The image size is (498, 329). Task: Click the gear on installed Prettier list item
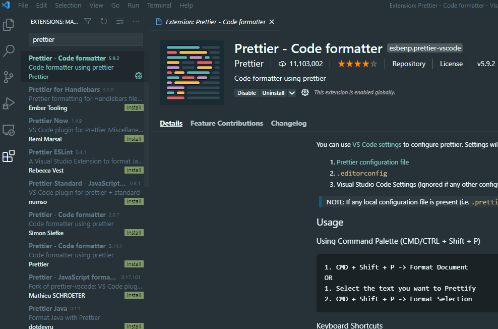pyautogui.click(x=139, y=76)
